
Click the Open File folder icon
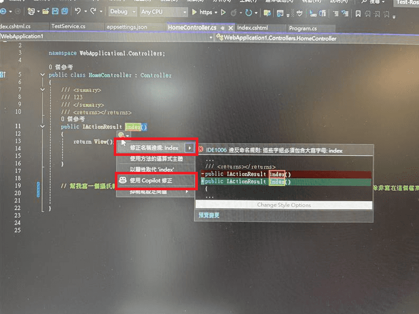45,11
